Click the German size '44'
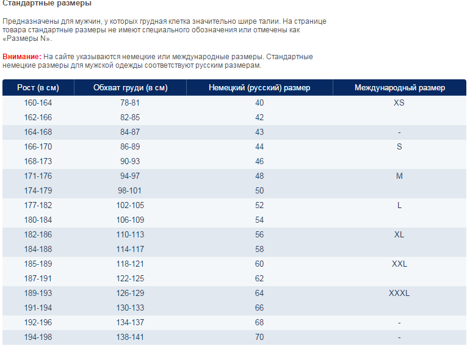 click(259, 147)
